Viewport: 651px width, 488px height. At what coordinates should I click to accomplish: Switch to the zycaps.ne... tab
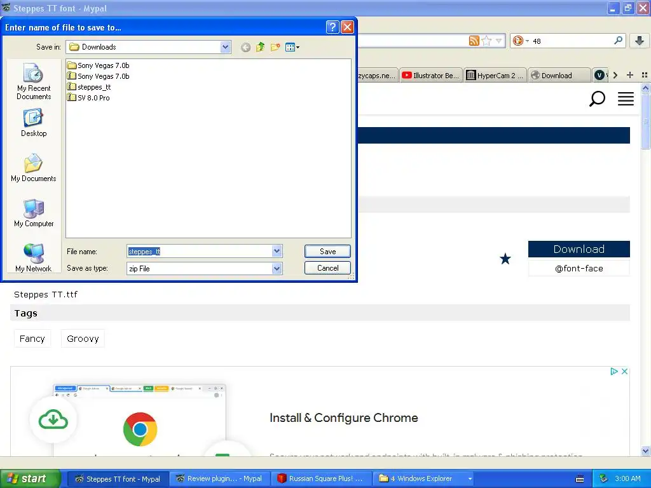pos(377,76)
